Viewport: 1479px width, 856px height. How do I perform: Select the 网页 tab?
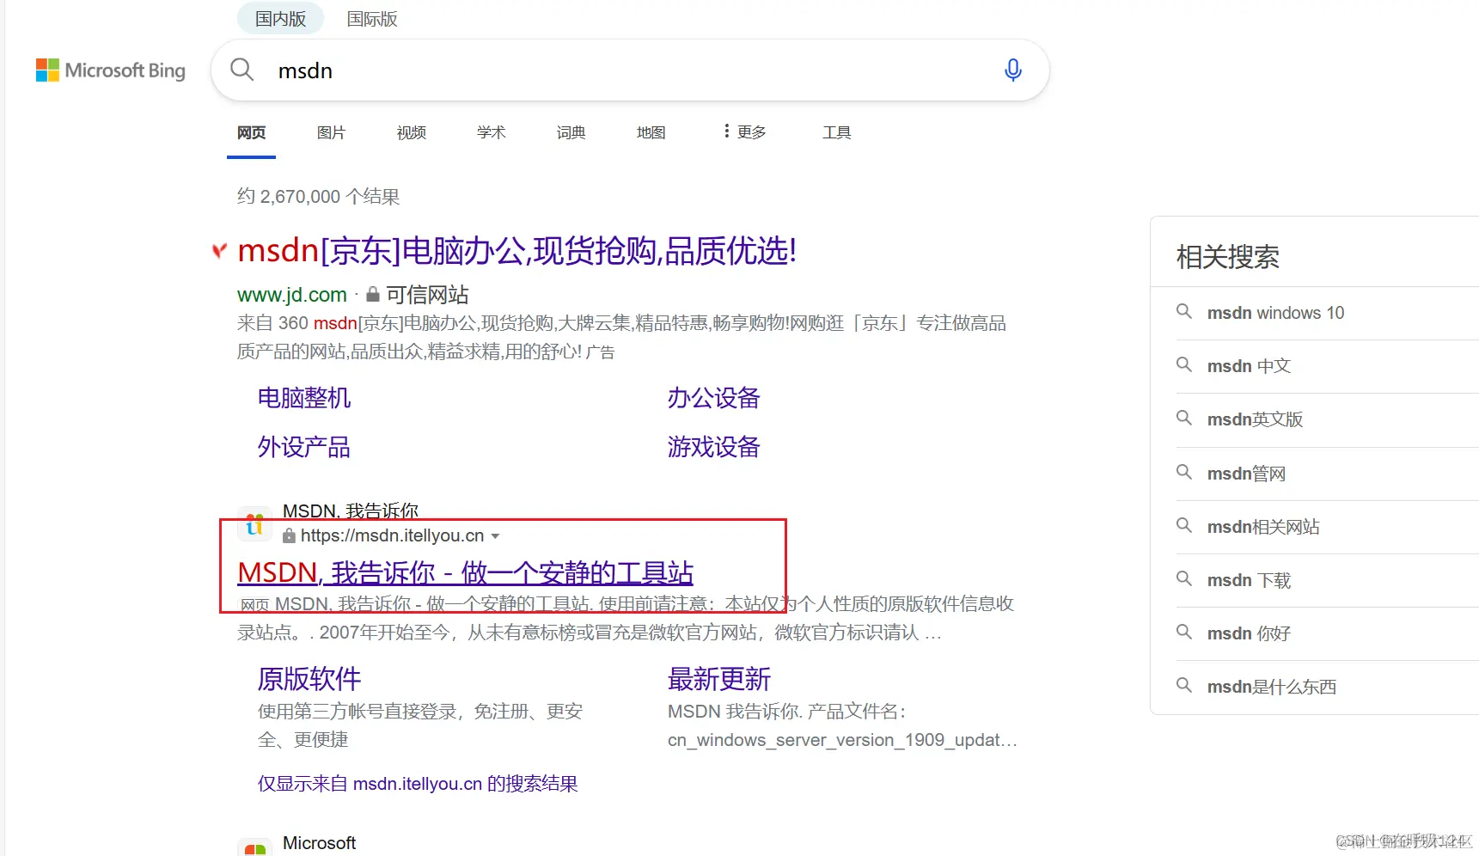[x=252, y=132]
